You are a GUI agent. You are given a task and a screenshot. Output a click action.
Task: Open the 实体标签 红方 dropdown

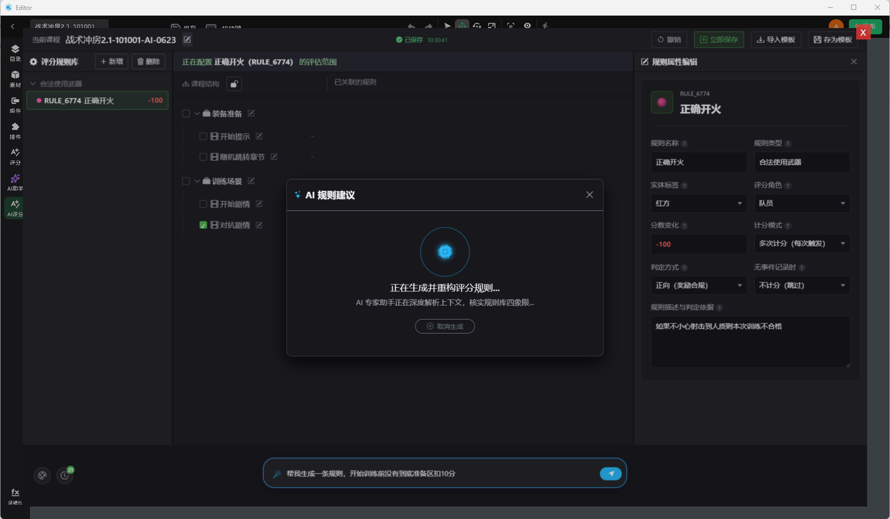tap(698, 203)
